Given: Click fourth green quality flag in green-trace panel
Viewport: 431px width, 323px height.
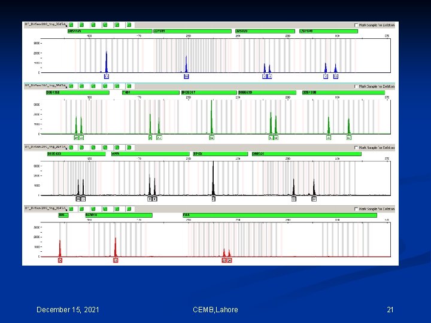Looking at the screenshot, I should [105, 86].
